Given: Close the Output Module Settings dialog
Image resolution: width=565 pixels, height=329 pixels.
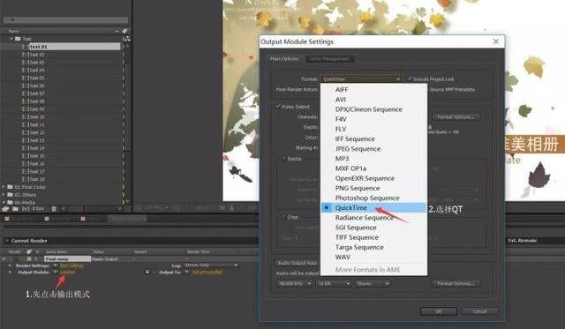Looking at the screenshot, I should [496, 41].
